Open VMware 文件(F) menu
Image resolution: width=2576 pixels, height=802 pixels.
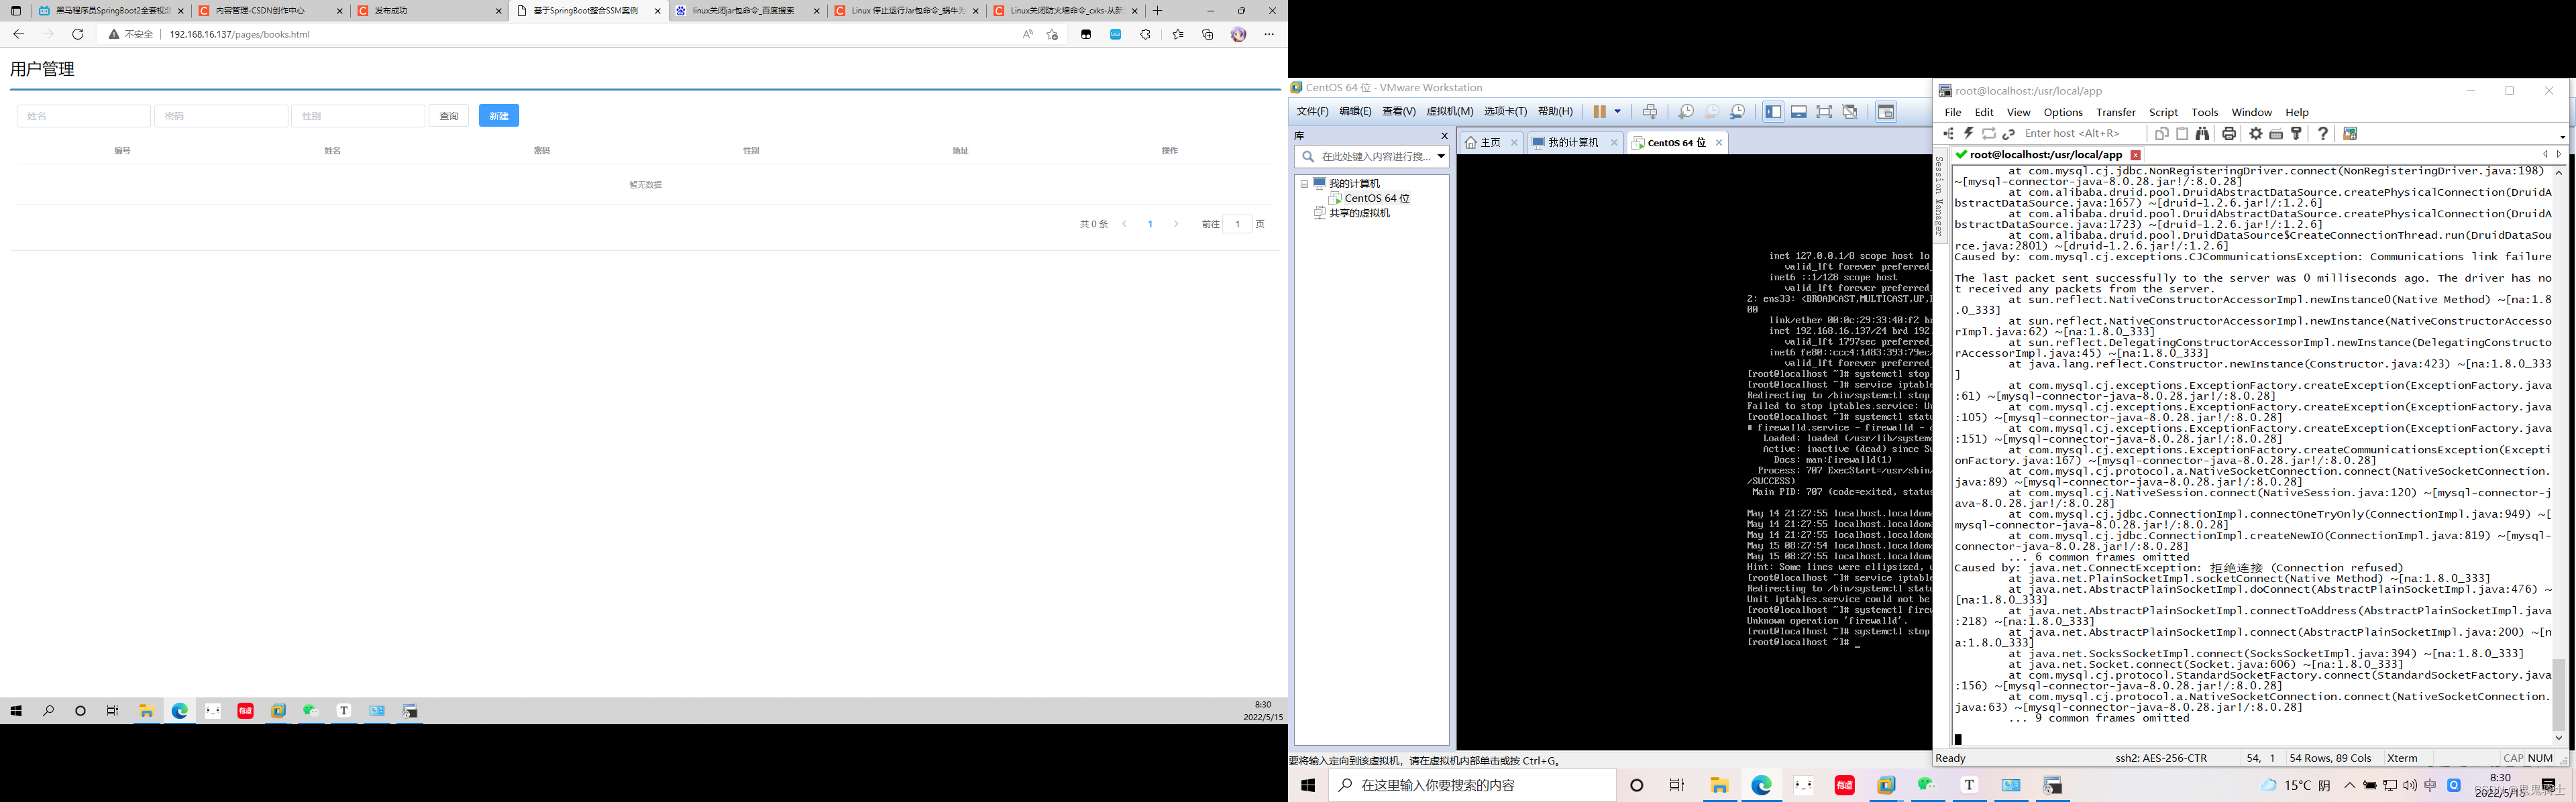click(x=1312, y=112)
